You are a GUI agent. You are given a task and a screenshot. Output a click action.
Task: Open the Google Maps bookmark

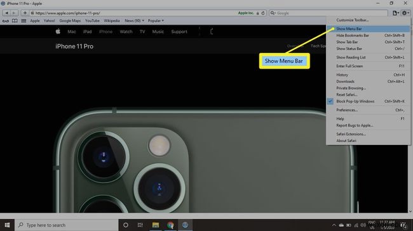[70, 20]
